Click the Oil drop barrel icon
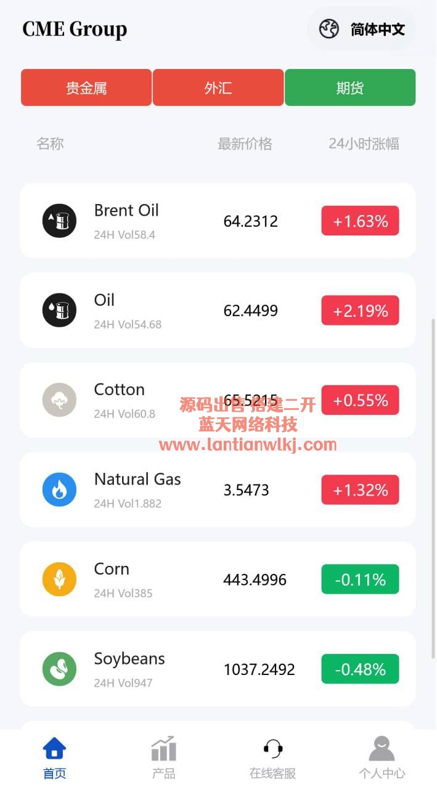Screen dimensions: 437x789 [59, 310]
